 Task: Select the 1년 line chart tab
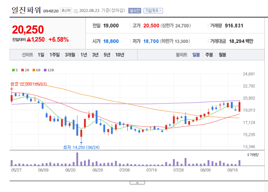pyautogui.click(x=84, y=55)
